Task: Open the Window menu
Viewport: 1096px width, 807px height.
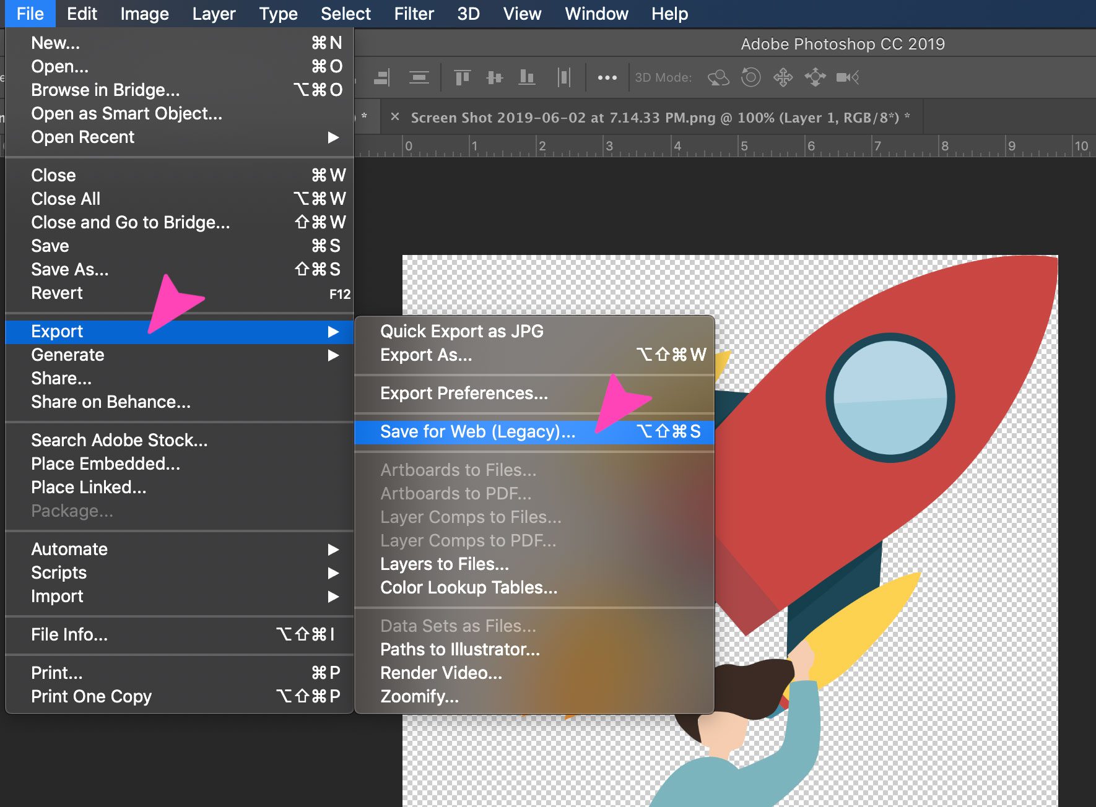Action: pos(596,14)
